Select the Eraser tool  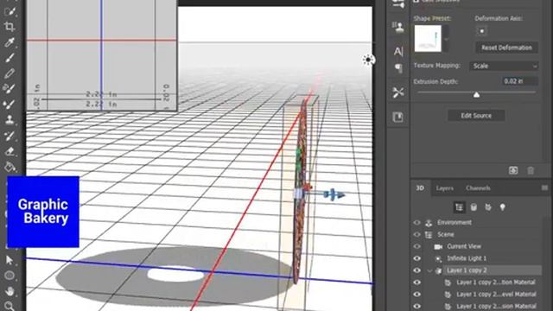pos(10,152)
